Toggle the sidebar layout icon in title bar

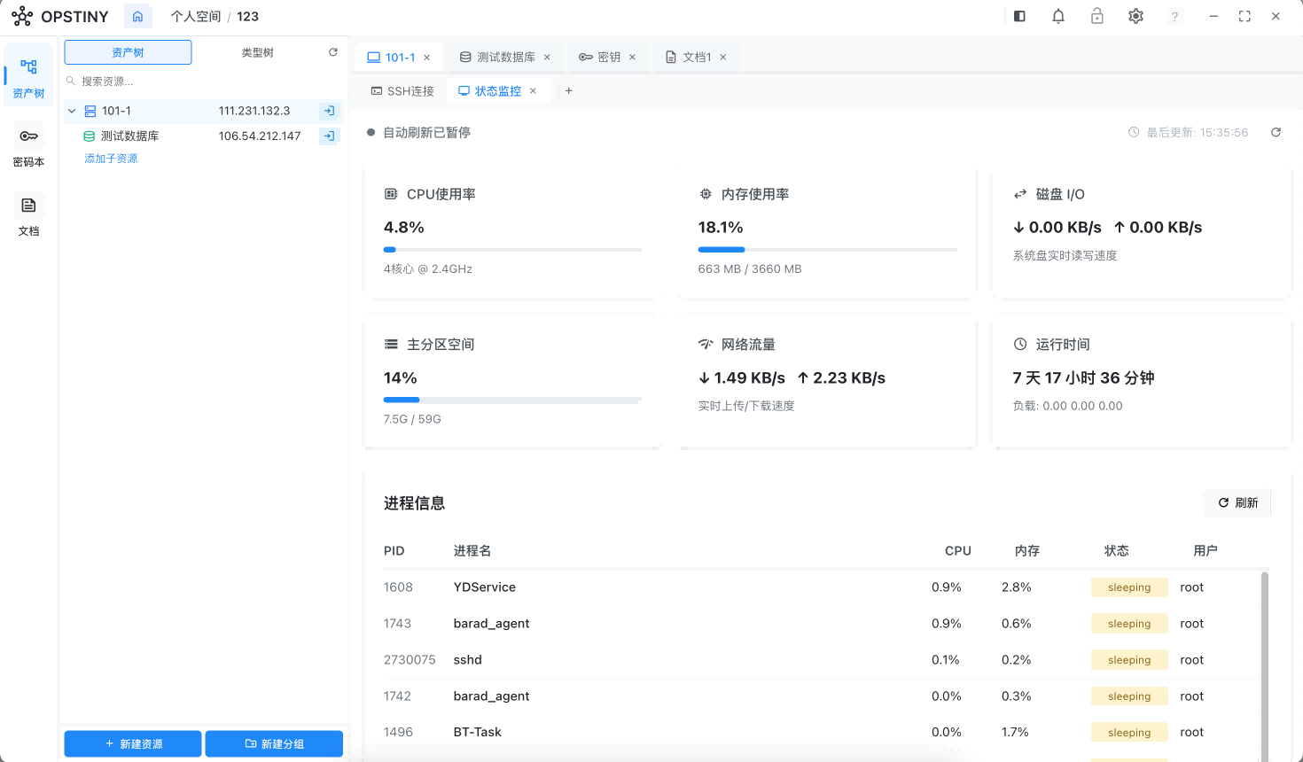pyautogui.click(x=1019, y=16)
